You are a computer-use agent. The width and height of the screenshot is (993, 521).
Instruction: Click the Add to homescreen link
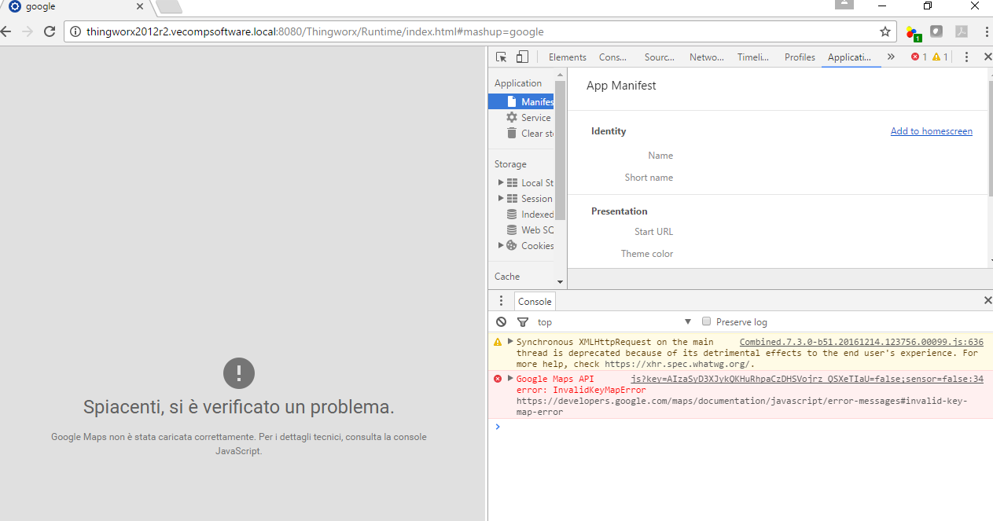click(932, 131)
